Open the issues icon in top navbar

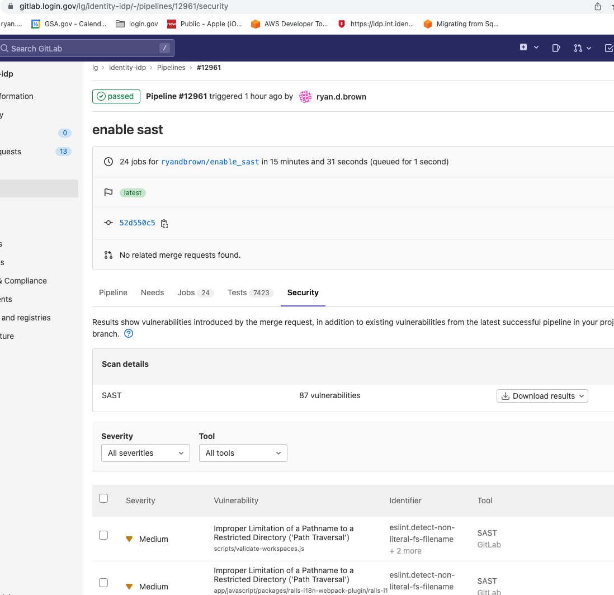[556, 48]
